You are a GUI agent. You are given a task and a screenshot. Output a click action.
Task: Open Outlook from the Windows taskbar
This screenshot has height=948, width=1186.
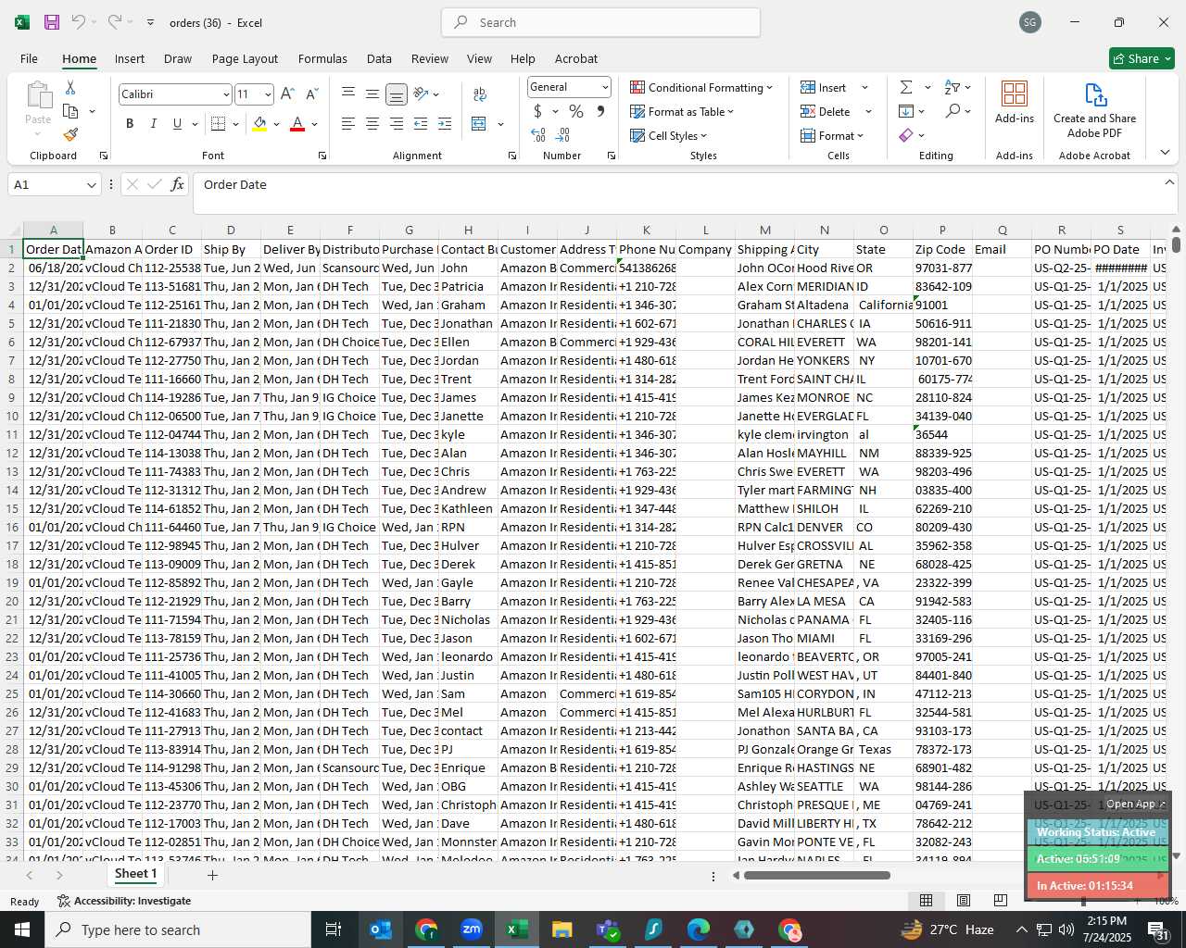(x=381, y=929)
